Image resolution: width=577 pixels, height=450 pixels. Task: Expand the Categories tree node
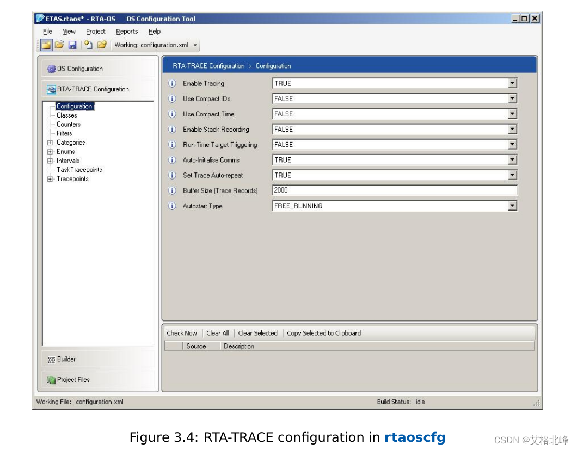tap(50, 143)
